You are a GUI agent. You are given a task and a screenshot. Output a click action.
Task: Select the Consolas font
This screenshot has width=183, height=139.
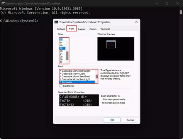point(77,82)
